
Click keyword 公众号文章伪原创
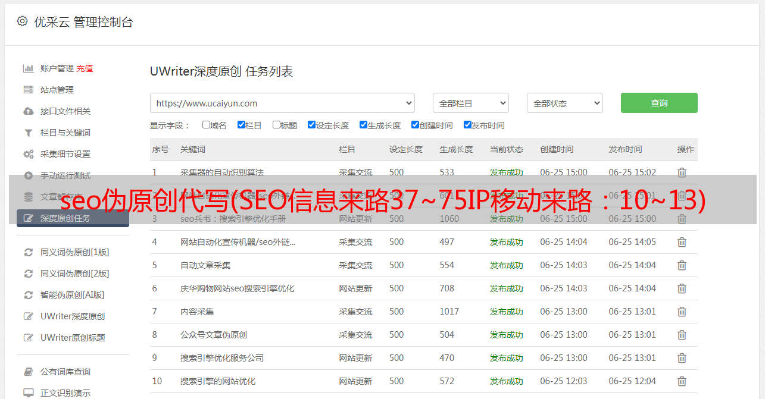click(x=214, y=335)
